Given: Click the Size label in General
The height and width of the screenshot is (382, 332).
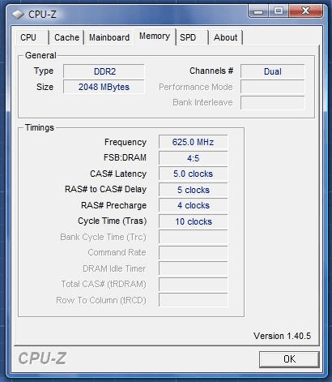Looking at the screenshot, I should [x=45, y=87].
